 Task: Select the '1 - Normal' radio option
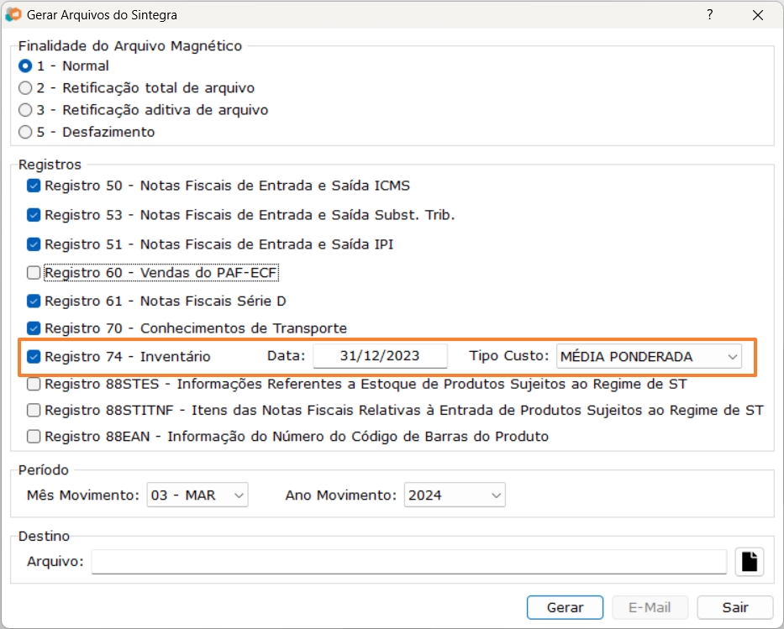25,66
